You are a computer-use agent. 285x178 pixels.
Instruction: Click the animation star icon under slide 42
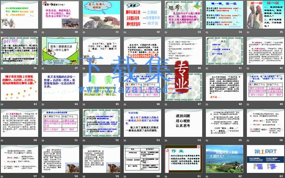[248, 68]
